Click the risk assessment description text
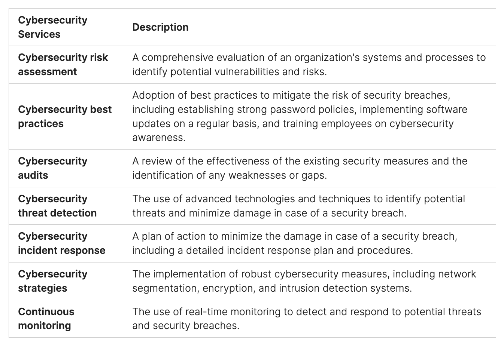504x347 pixels. 309,58
